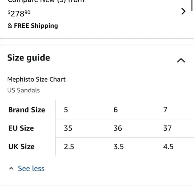Click the Size guide heading
Image resolution: width=194 pixels, height=194 pixels.
pos(28,58)
